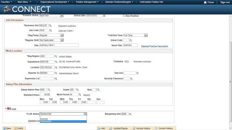Open Job Code lookup magnifier
Screen dimensions: 232x130
[51, 30]
